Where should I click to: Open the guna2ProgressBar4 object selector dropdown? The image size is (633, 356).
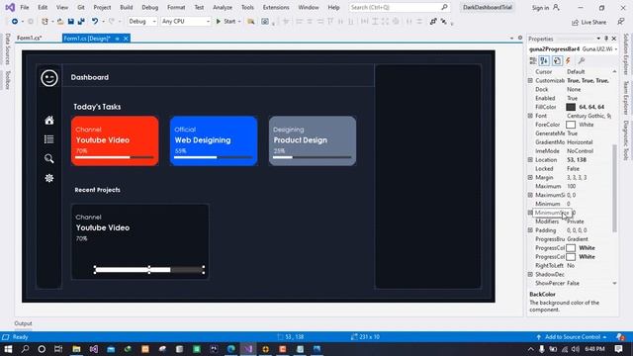(x=615, y=49)
